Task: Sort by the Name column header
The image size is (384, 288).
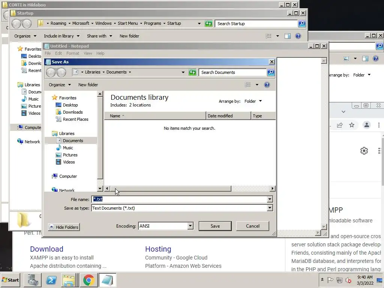Action: tap(155, 116)
